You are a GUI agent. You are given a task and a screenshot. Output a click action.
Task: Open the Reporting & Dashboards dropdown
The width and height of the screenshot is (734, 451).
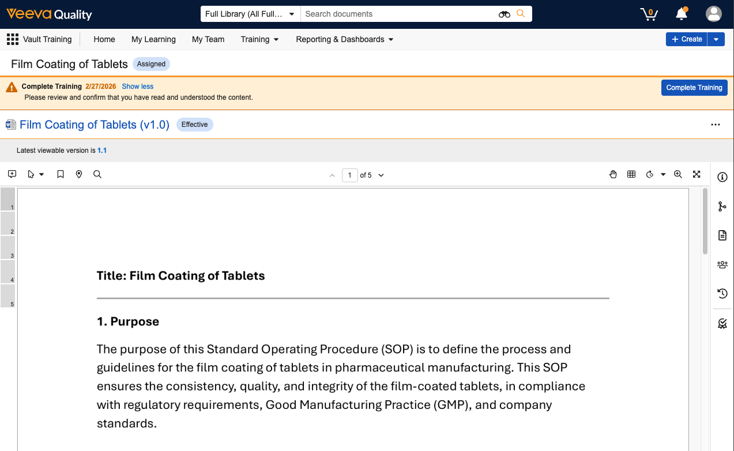[x=344, y=39]
